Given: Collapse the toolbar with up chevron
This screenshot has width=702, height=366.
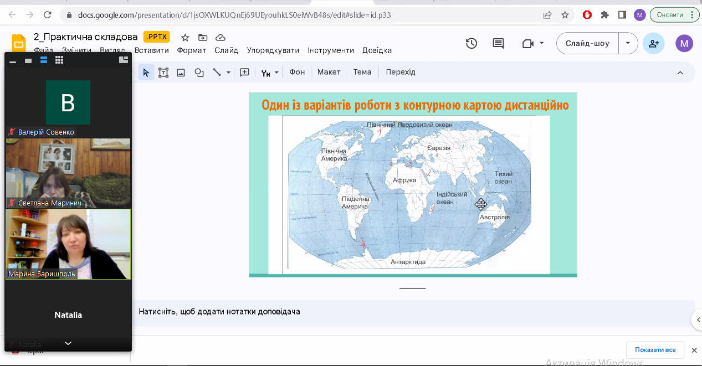Looking at the screenshot, I should click(680, 73).
